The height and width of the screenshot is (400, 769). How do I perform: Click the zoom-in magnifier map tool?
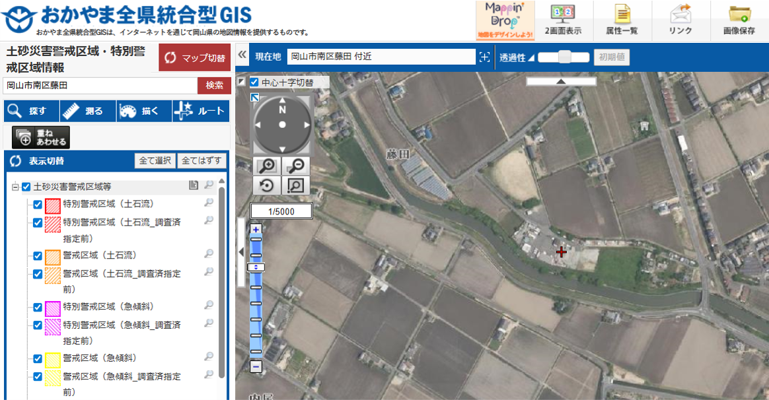pyautogui.click(x=268, y=166)
